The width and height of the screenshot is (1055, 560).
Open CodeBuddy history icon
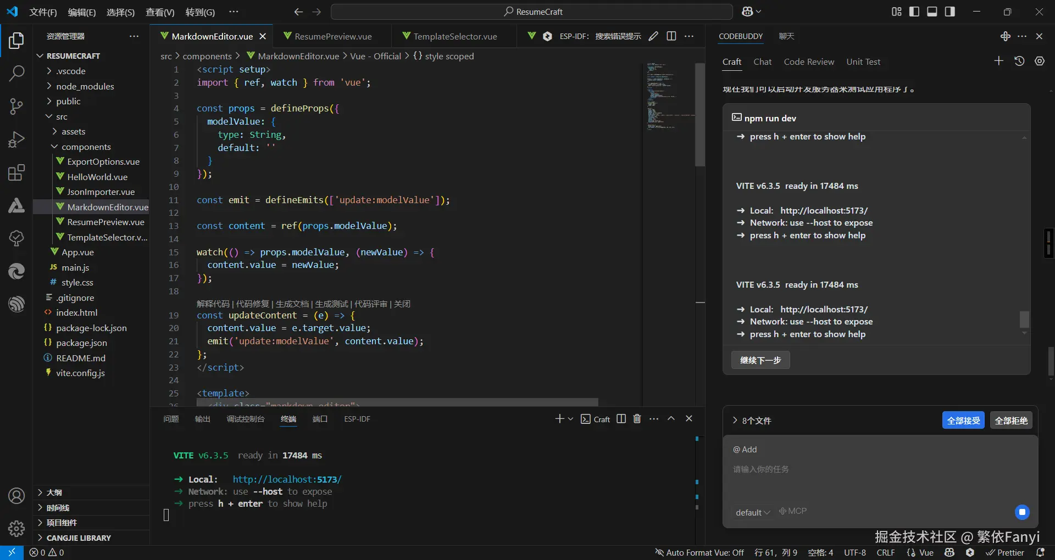1019,61
